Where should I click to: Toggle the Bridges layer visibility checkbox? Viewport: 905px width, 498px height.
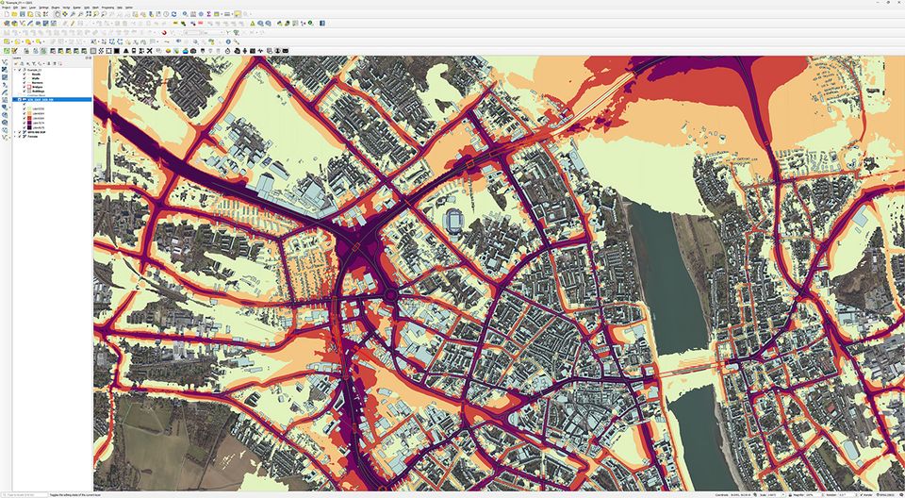pos(25,89)
